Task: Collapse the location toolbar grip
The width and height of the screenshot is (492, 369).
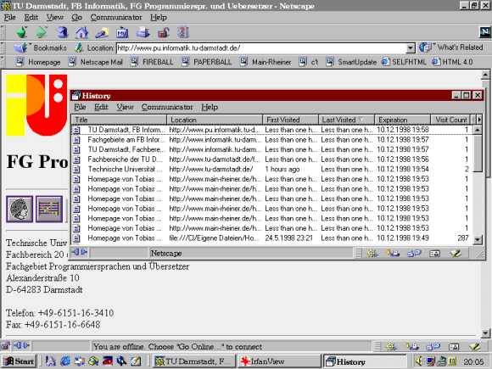Action: [x=3, y=48]
